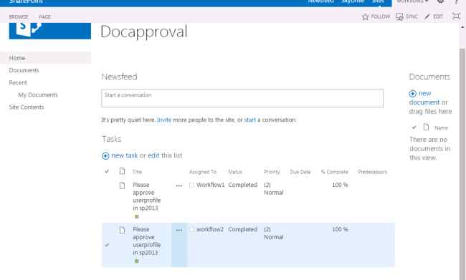Image resolution: width=466 pixels, height=280 pixels.
Task: Sort by Status column header
Action: pyautogui.click(x=235, y=172)
